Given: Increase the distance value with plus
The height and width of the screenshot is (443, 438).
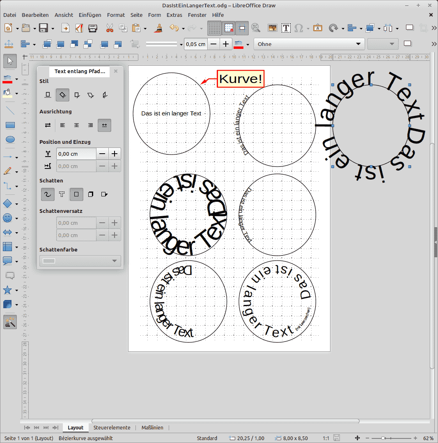Looking at the screenshot, I should tap(115, 154).
